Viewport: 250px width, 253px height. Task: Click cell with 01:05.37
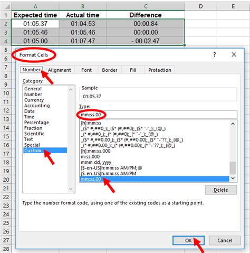click(x=35, y=24)
